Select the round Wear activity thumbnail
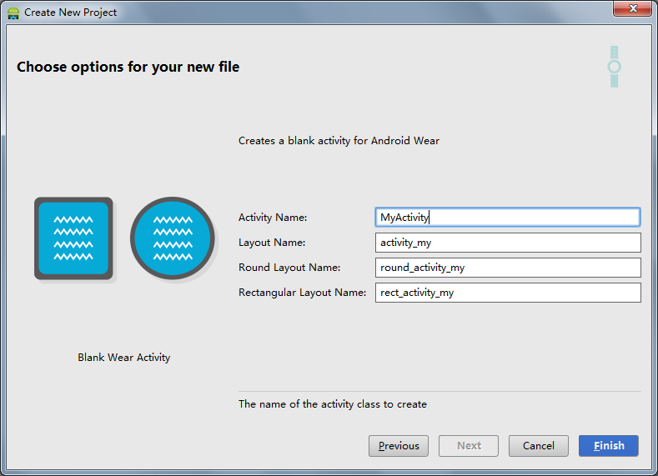This screenshot has width=658, height=476. click(173, 238)
